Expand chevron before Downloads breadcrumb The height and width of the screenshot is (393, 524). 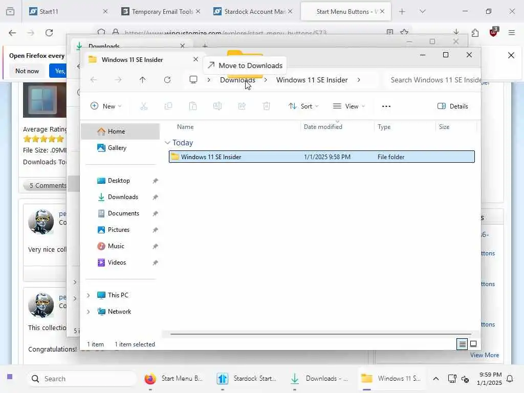209,80
